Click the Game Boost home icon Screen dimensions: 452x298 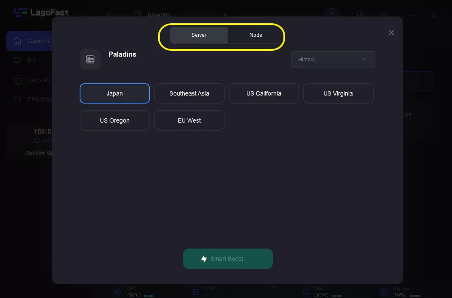[17, 41]
